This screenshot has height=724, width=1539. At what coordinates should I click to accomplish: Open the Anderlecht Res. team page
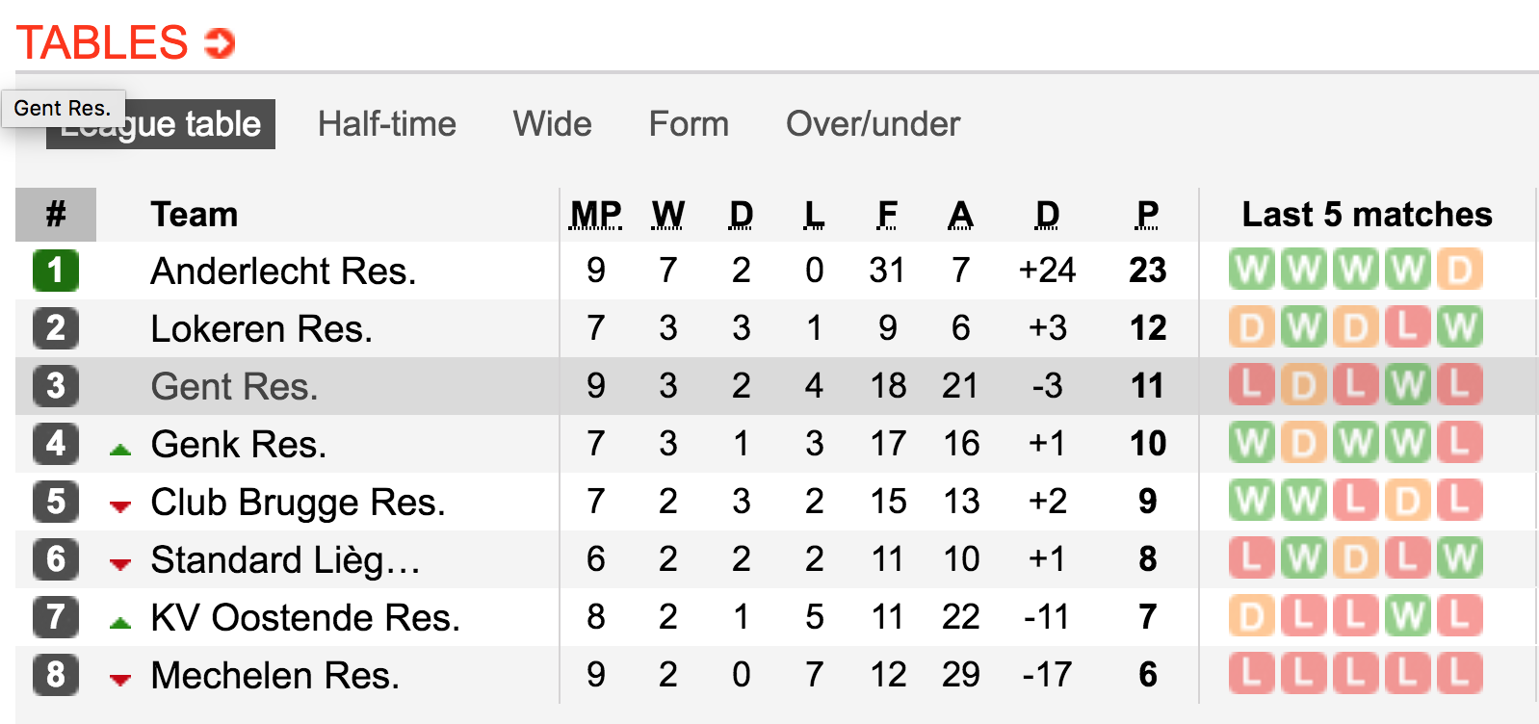click(283, 271)
